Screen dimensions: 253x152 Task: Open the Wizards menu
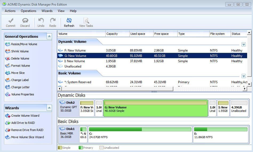click(x=47, y=11)
